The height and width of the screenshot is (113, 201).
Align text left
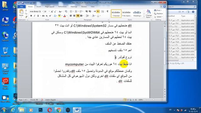click(71, 16)
